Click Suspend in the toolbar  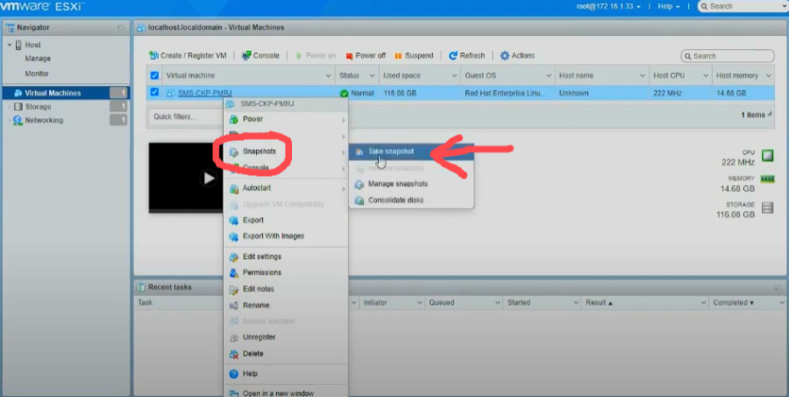(x=414, y=55)
